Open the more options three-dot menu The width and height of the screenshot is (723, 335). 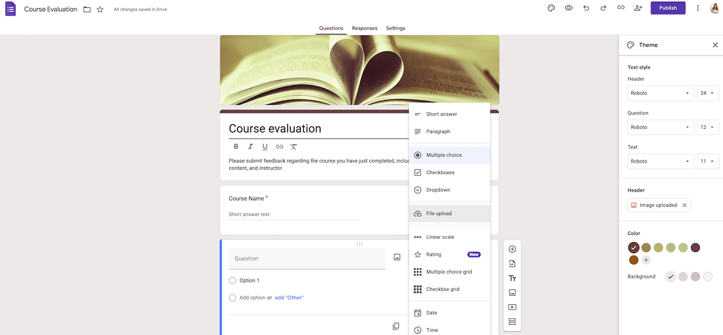698,8
